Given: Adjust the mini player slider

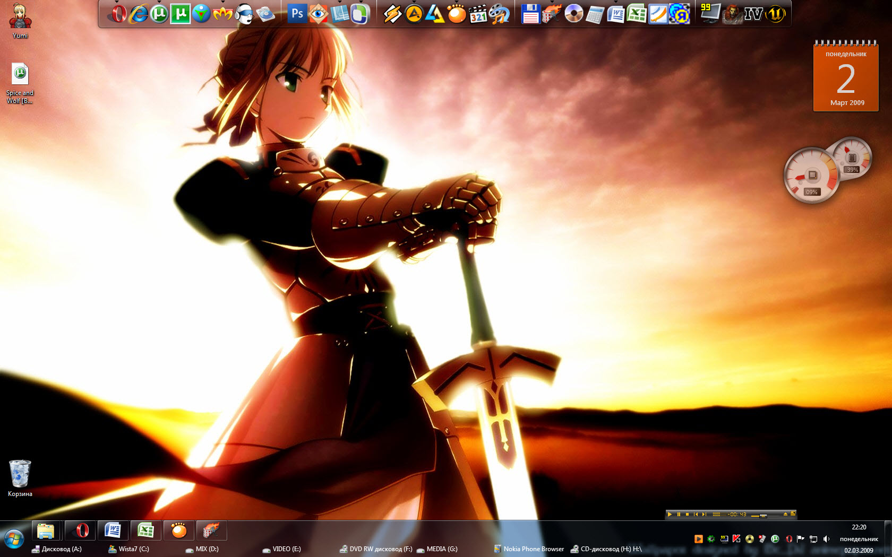Looking at the screenshot, I should [763, 516].
